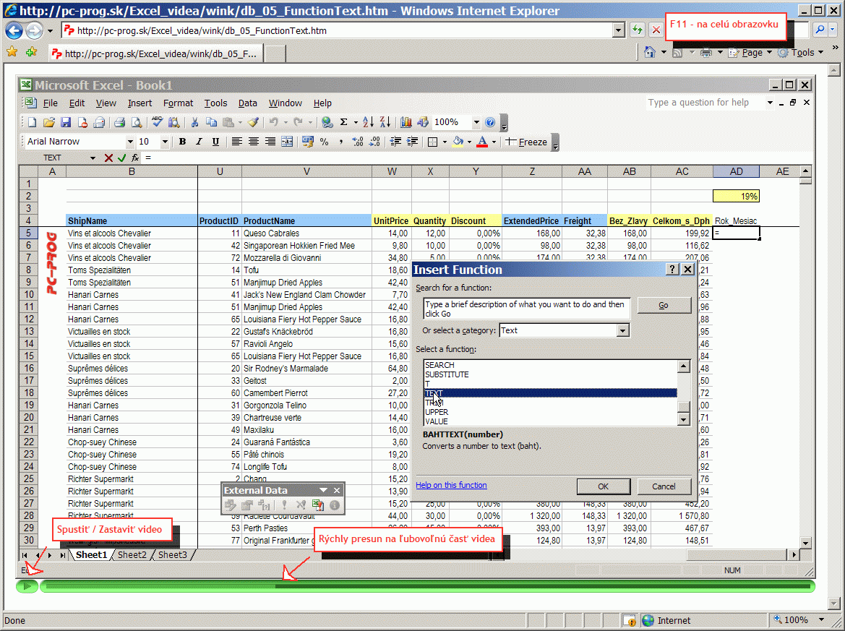Run the Spelling check icon
The image size is (845, 631).
point(157,122)
